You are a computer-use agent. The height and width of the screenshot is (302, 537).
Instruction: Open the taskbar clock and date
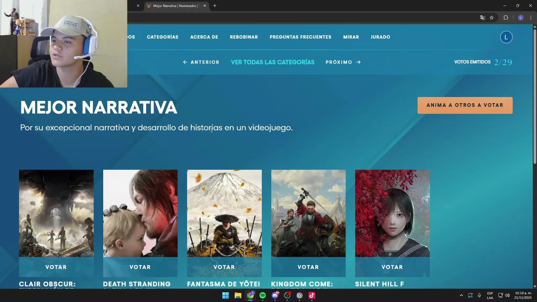pyautogui.click(x=523, y=295)
